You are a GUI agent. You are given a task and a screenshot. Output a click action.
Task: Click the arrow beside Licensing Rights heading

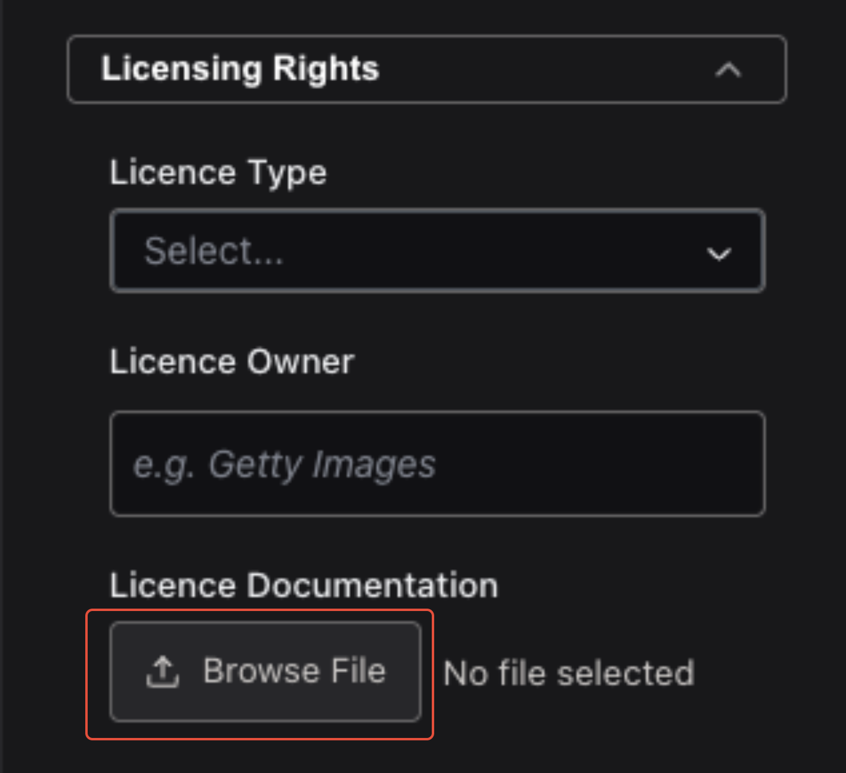(728, 70)
